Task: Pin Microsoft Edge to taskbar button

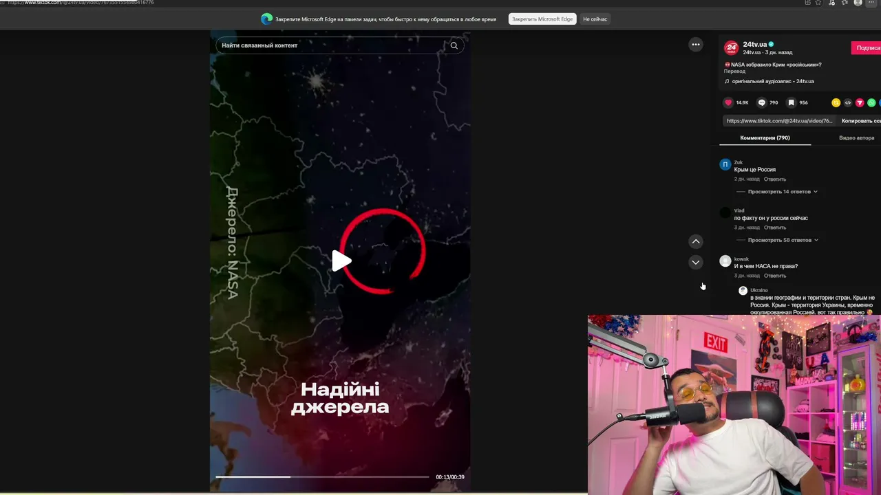Action: click(542, 19)
